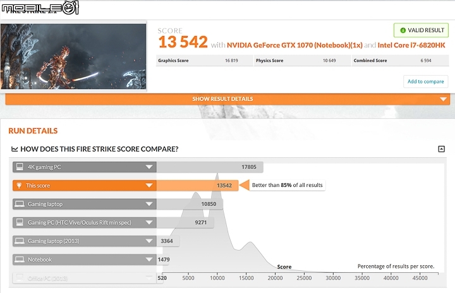Click the RUN DETAILS heading

33,131
